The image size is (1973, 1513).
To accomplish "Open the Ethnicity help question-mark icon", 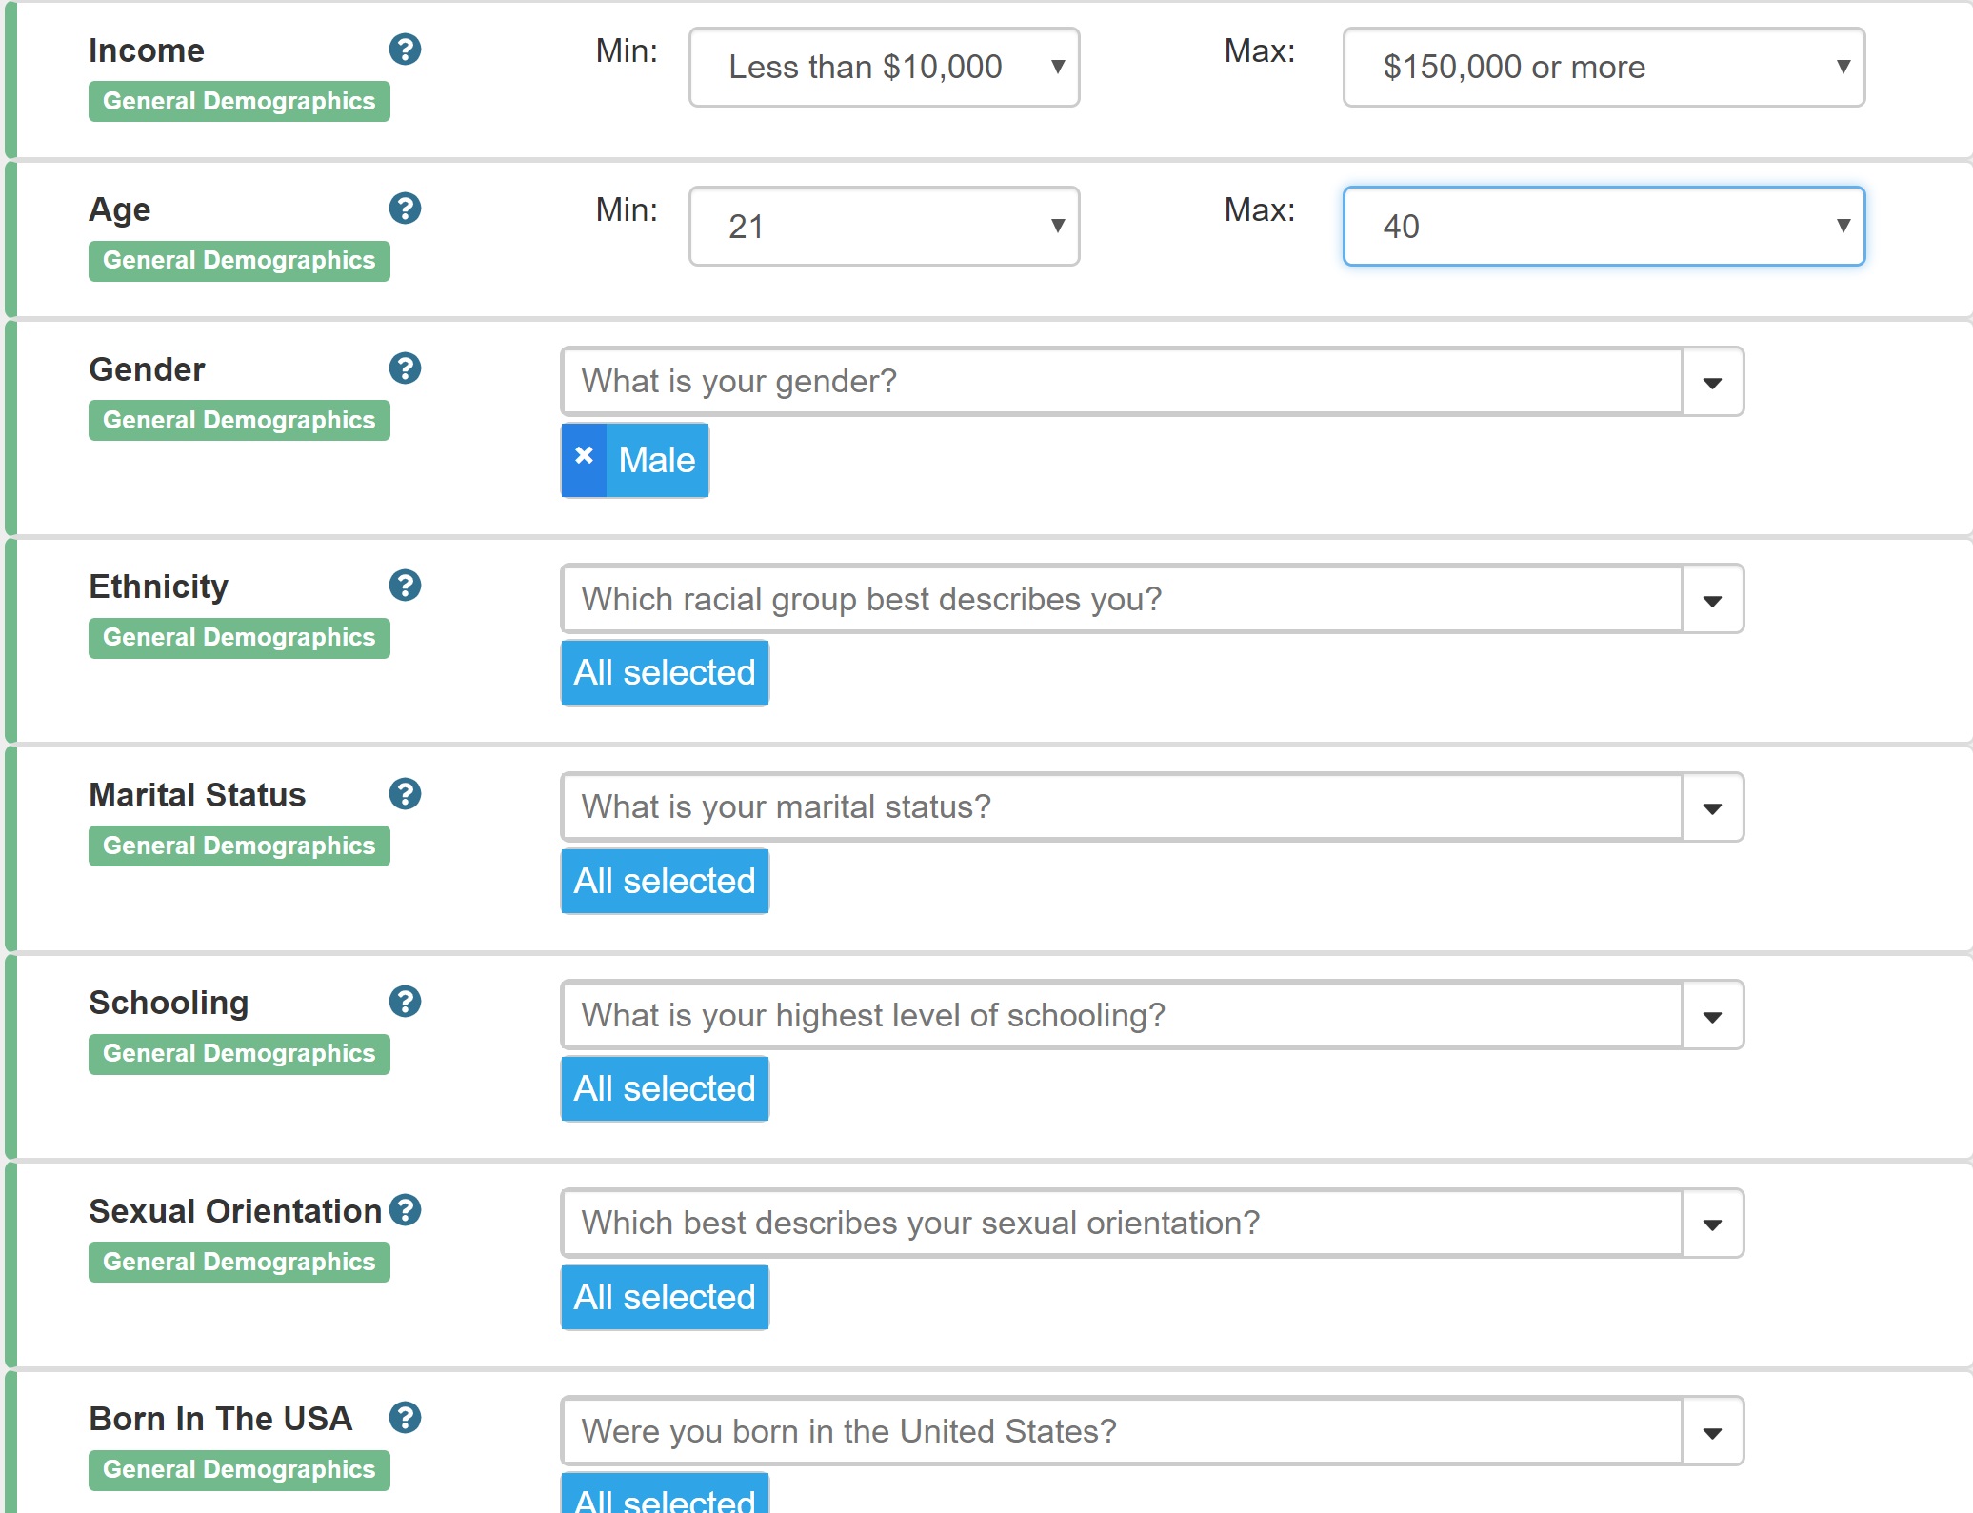I will (405, 586).
